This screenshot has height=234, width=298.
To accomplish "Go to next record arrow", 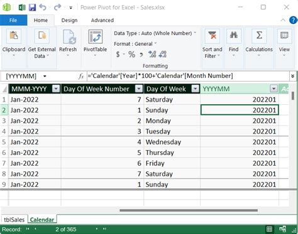I will (97, 229).
